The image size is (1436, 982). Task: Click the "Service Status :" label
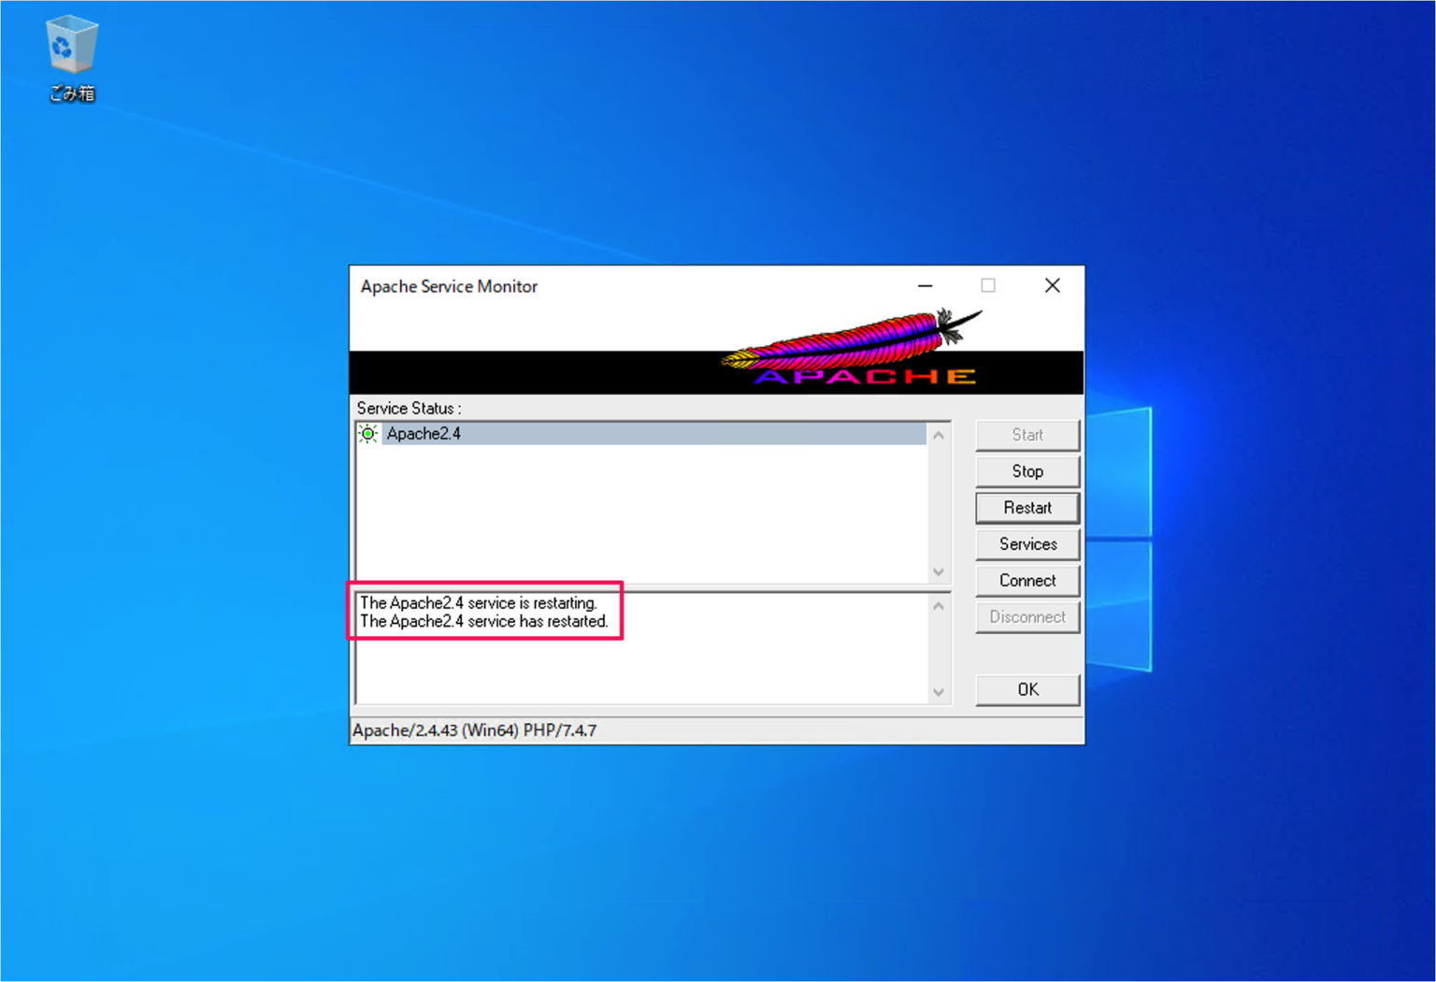click(x=409, y=409)
